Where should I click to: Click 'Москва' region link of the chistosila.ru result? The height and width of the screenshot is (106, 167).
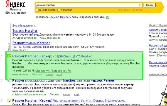[55, 94]
